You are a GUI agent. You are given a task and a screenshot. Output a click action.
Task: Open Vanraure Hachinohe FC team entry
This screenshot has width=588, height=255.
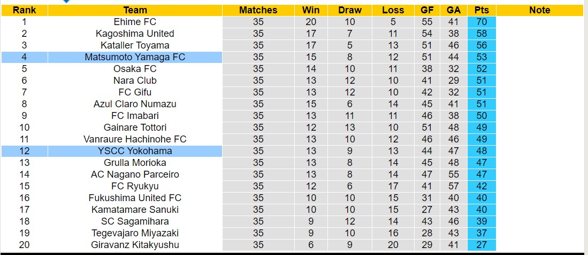point(135,139)
